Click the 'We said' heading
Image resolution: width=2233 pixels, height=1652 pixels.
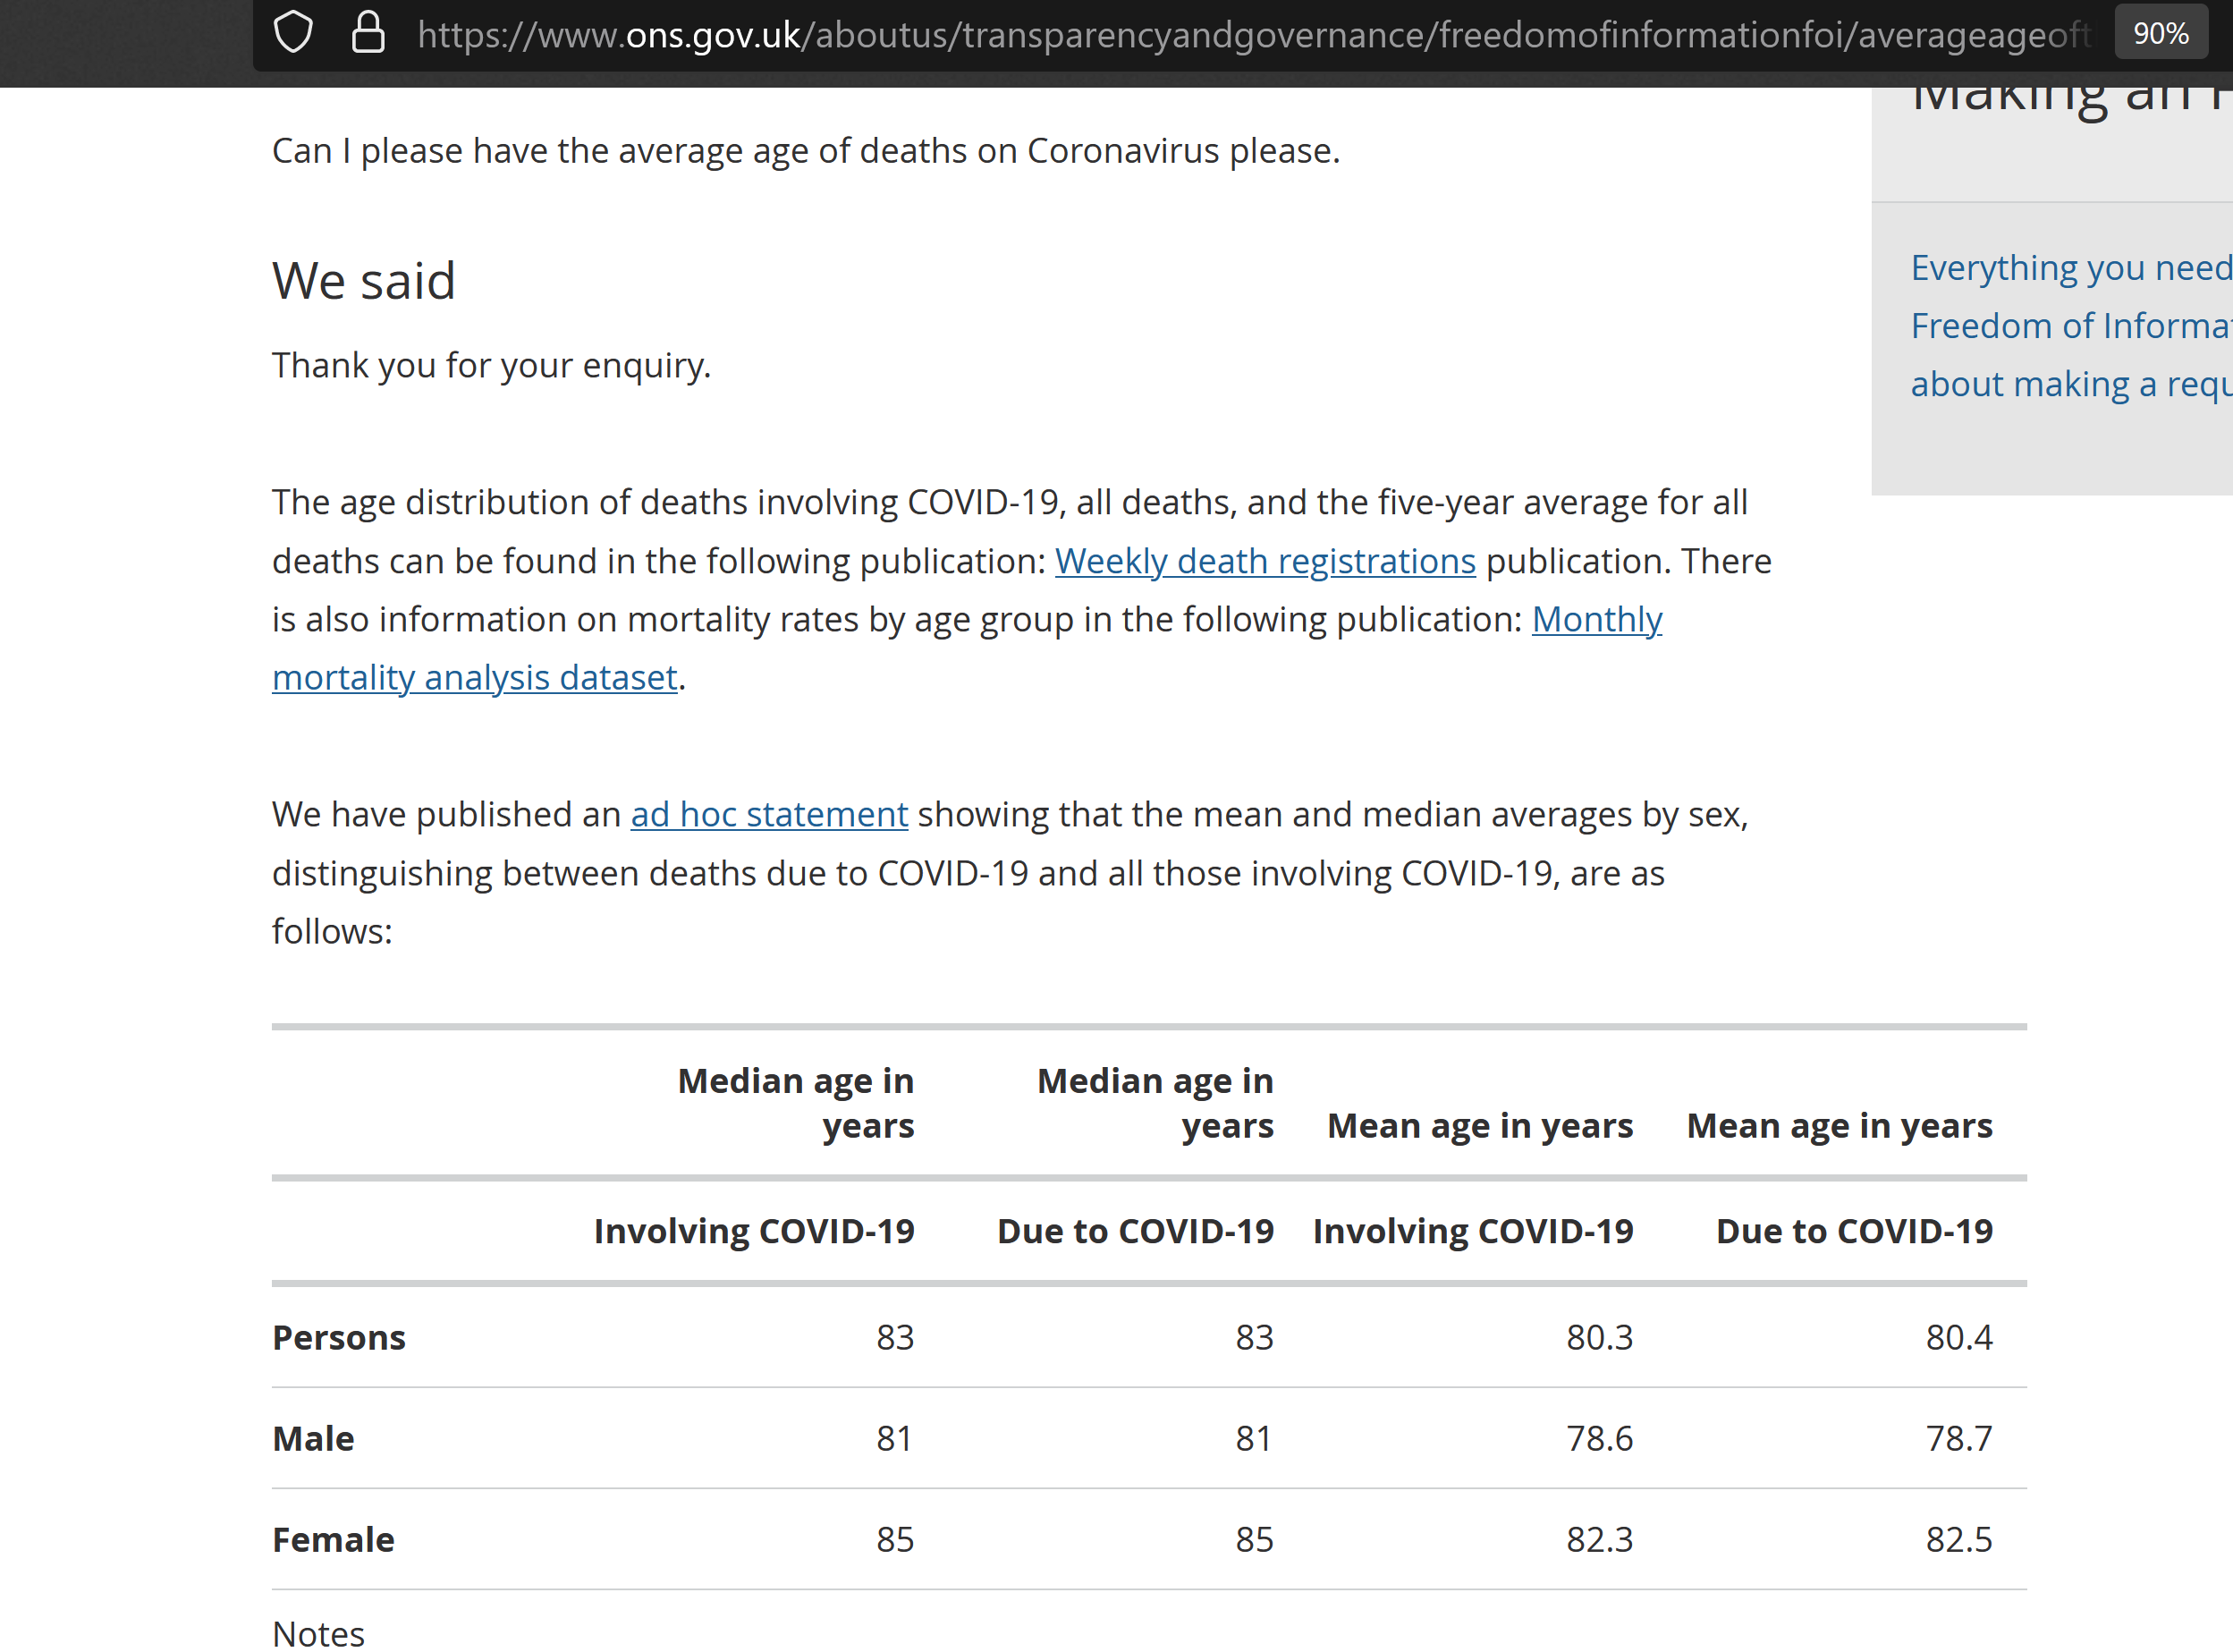[364, 280]
